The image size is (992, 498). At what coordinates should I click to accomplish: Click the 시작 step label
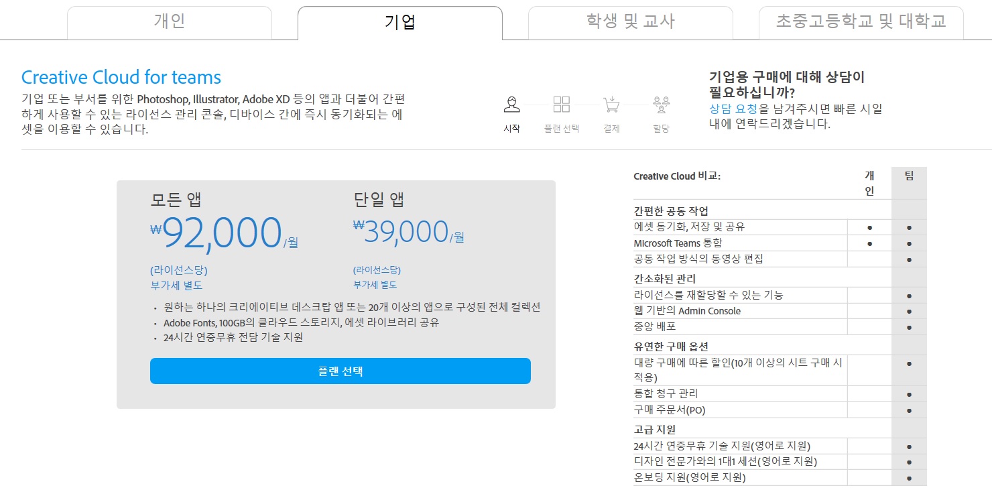point(512,129)
